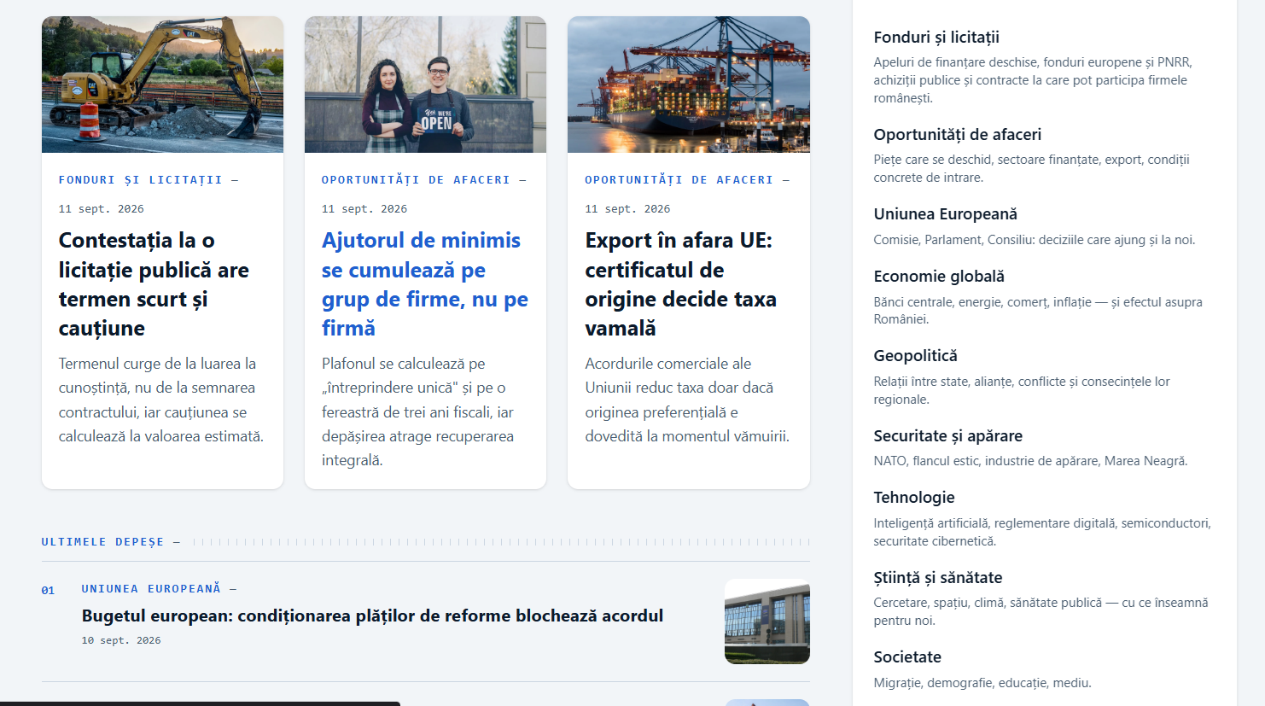Click description 'NATO, flancul estic, industrie de apărare'
1265x706 pixels.
point(1030,461)
